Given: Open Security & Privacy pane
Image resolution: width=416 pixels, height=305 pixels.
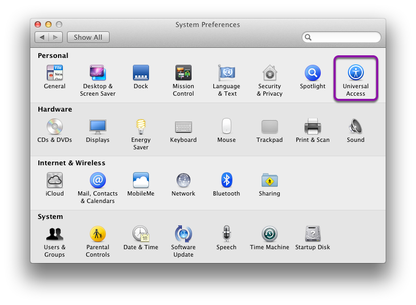Looking at the screenshot, I should click(270, 81).
